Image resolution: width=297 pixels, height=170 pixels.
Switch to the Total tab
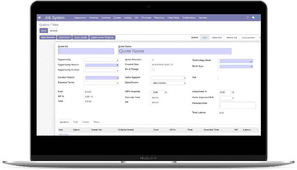(75, 122)
